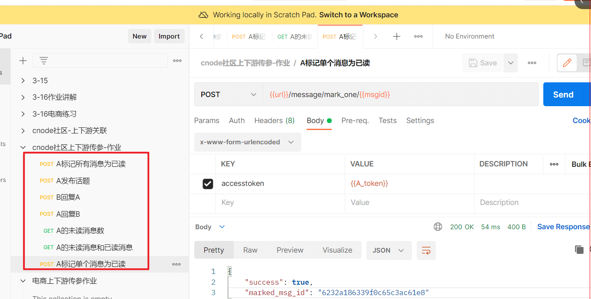This screenshot has width=591, height=299.
Task: Open Cookies link
Action: coord(581,120)
